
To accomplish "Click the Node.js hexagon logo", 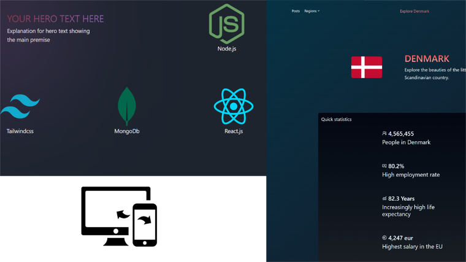I will pos(226,24).
